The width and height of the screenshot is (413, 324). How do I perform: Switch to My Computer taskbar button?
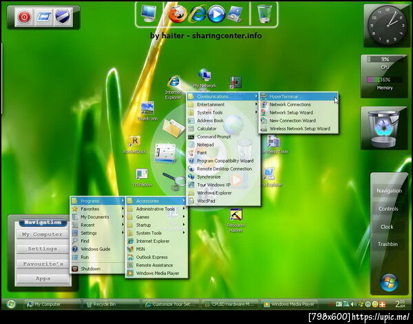pyautogui.click(x=53, y=304)
